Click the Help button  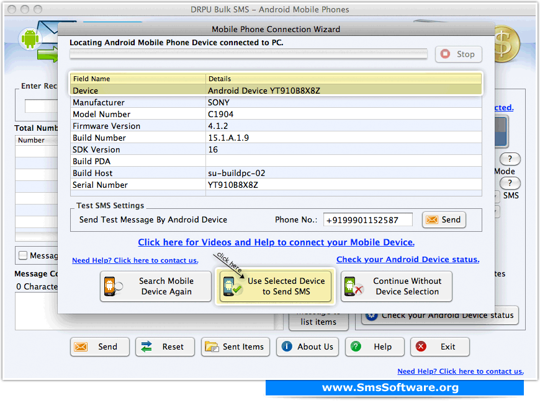(375, 346)
